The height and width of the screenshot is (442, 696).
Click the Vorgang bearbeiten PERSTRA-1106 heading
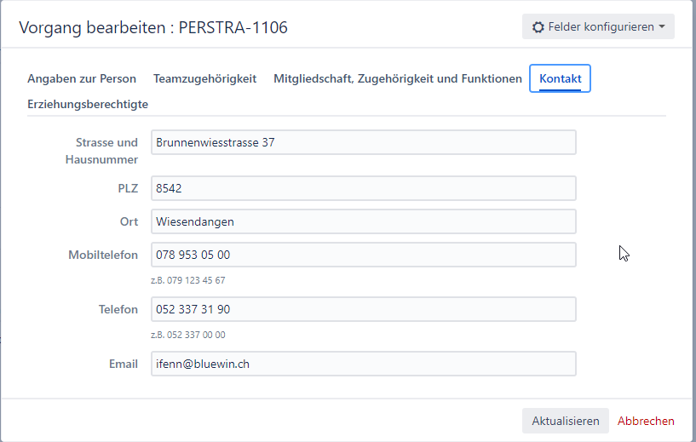(153, 27)
